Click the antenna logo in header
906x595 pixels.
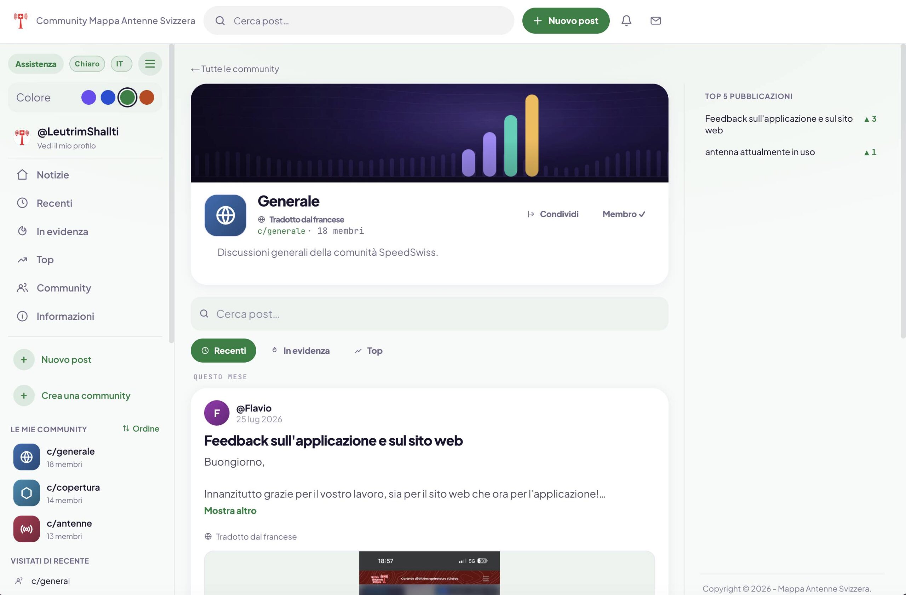(x=21, y=21)
